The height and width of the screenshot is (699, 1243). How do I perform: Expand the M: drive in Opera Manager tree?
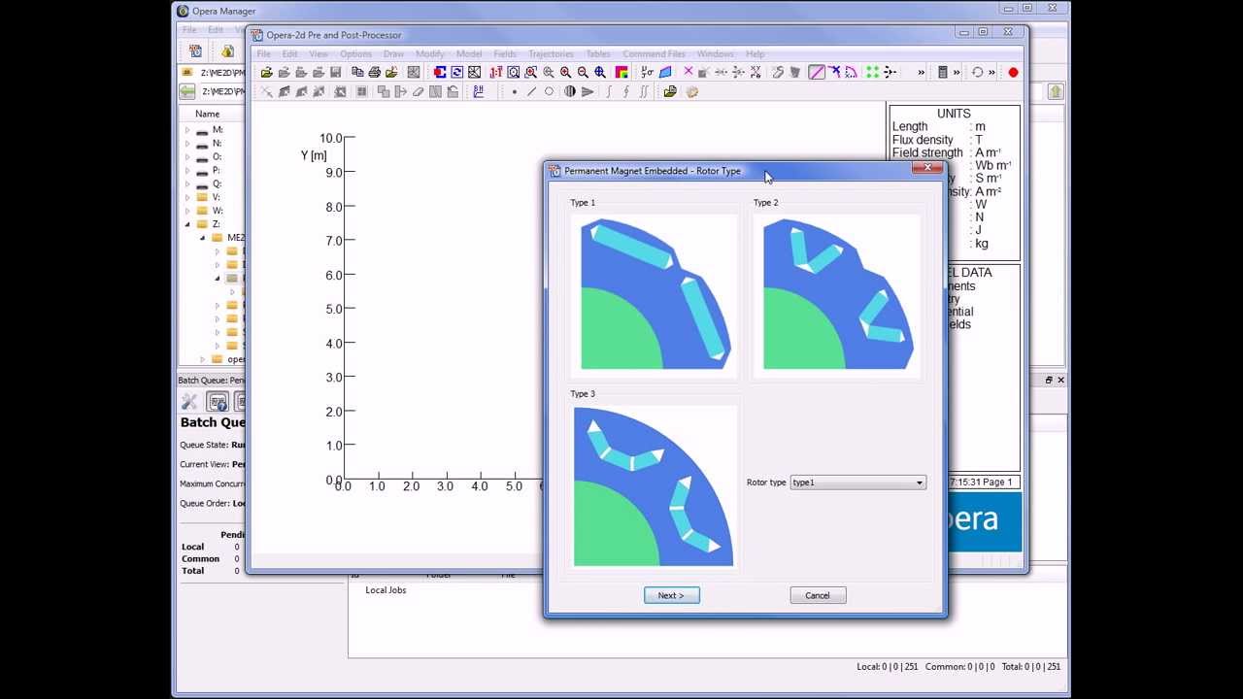click(187, 129)
